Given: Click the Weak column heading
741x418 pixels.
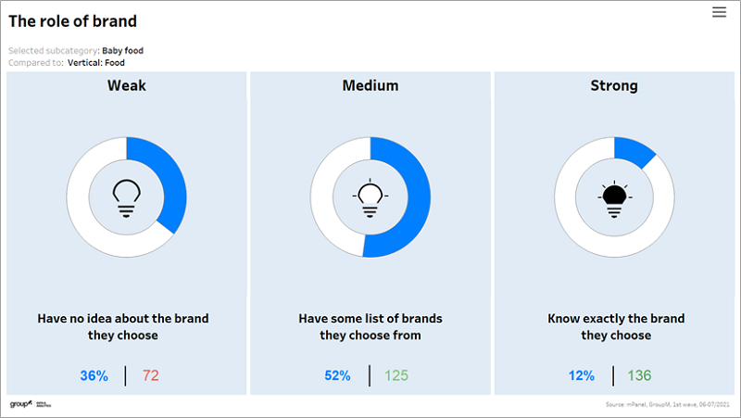Looking at the screenshot, I should pyautogui.click(x=126, y=85).
